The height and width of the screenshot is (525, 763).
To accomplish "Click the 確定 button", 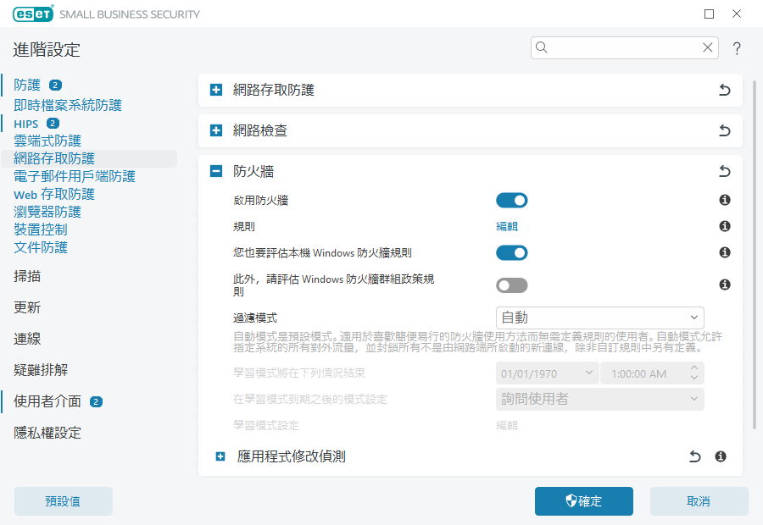I will (583, 501).
